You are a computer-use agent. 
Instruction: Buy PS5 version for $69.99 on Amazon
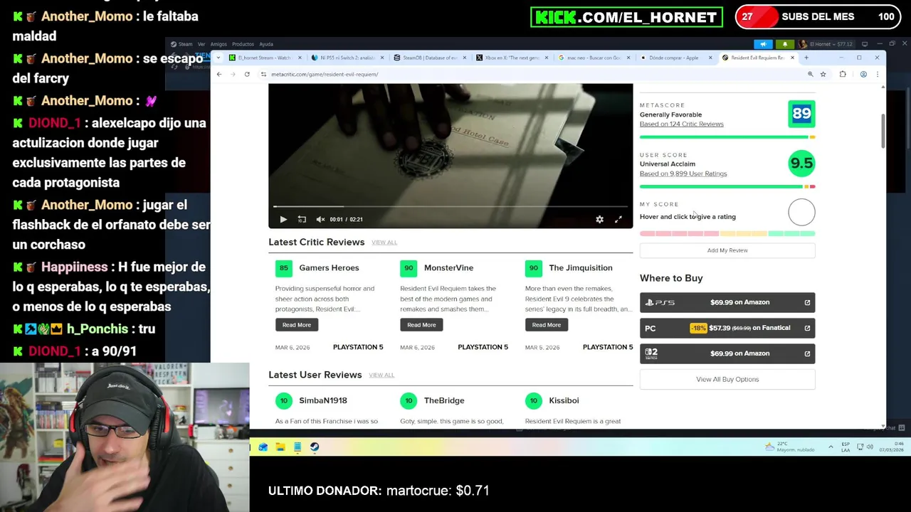727,302
